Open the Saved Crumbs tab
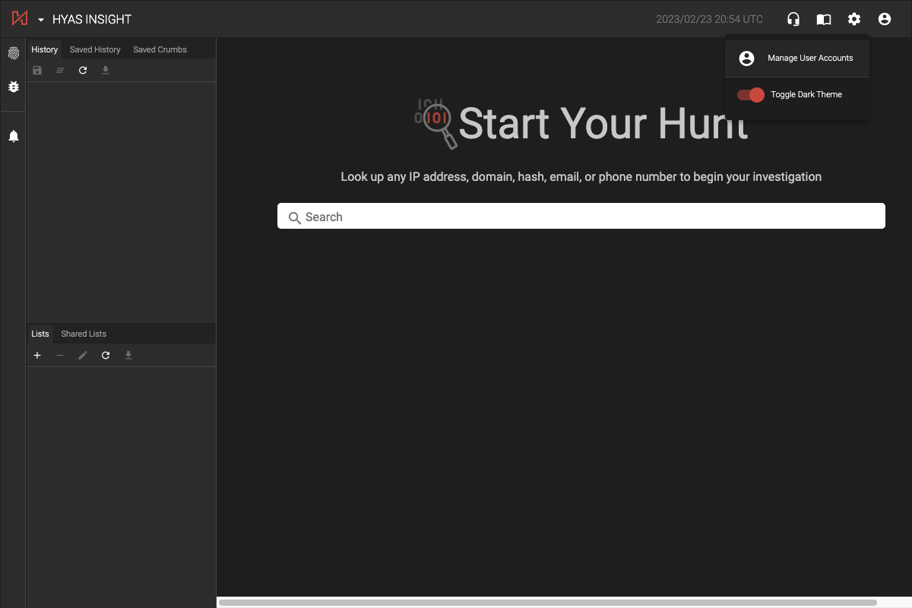Viewport: 912px width, 608px height. 159,49
